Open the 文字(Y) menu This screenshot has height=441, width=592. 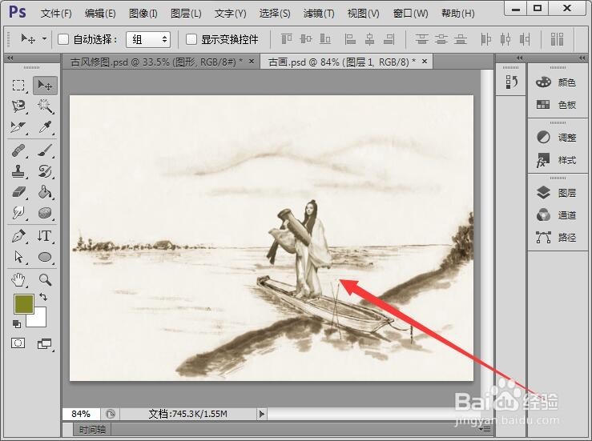pyautogui.click(x=230, y=14)
